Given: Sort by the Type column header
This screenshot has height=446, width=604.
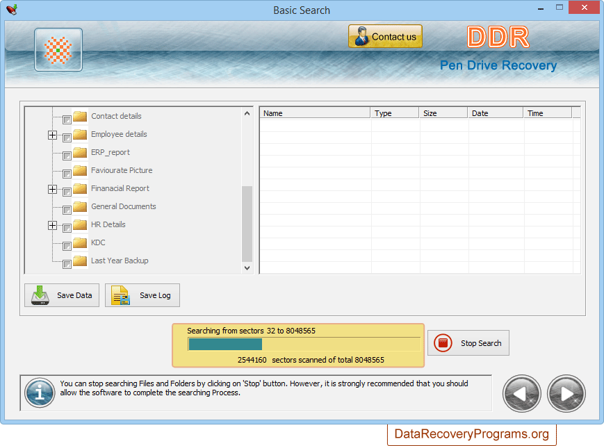Looking at the screenshot, I should pos(395,113).
